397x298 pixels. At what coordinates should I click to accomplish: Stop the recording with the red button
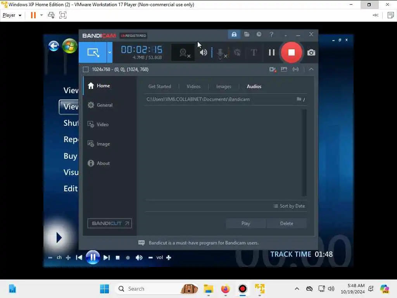coord(292,52)
